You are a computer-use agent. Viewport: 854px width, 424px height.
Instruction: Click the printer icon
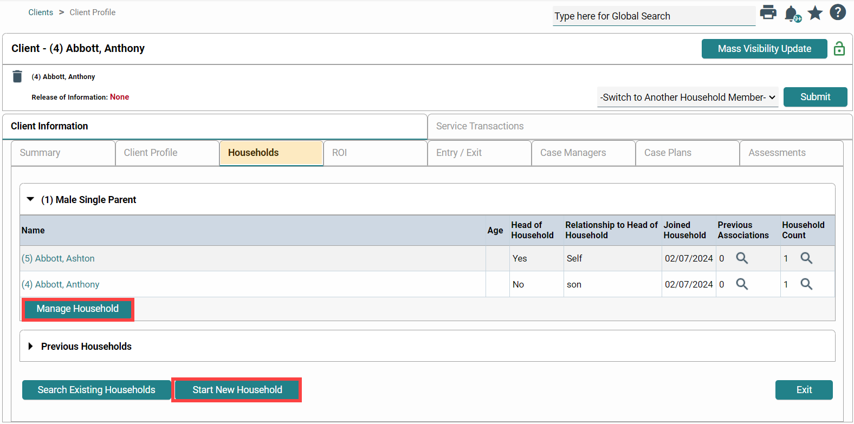[768, 12]
